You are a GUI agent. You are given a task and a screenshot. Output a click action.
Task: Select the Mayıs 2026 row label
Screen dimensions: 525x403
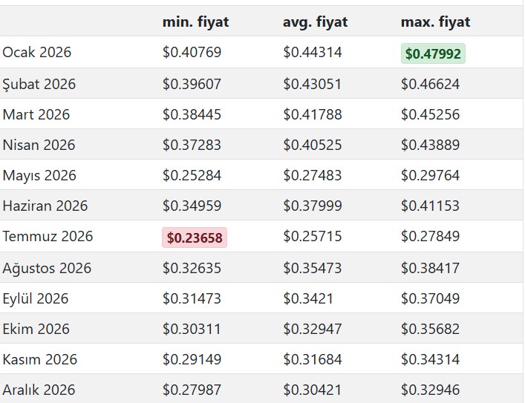pyautogui.click(x=39, y=176)
